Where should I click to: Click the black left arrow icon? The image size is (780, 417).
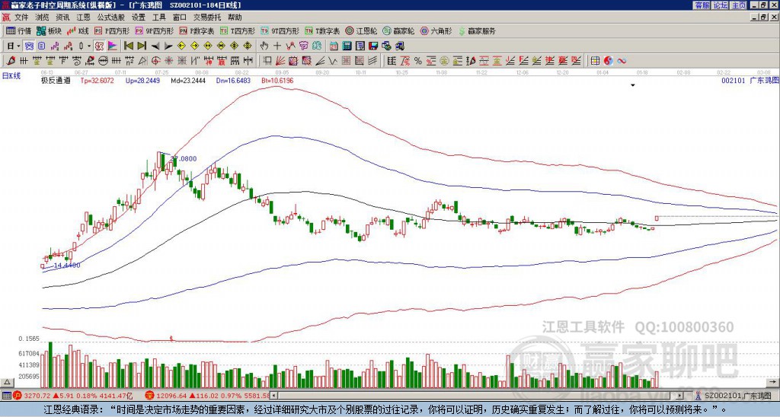[x=155, y=46]
